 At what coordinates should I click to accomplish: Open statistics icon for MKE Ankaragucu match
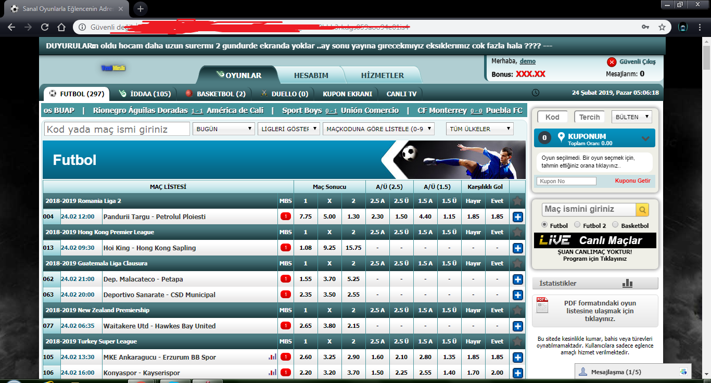[272, 357]
